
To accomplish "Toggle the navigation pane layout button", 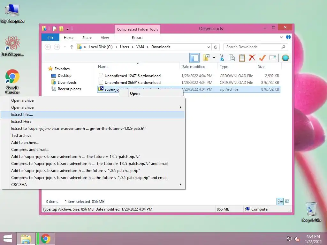I will coord(194,58).
